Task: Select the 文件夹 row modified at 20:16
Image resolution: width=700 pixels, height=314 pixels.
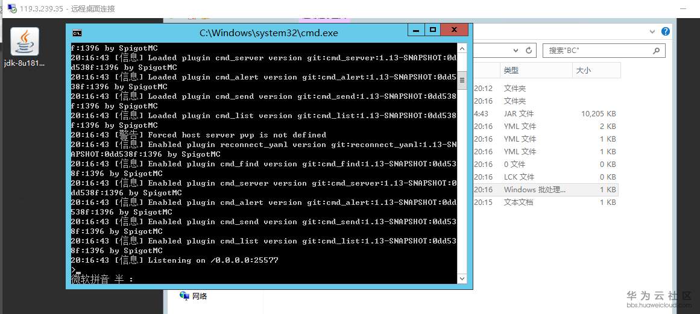Action: click(x=546, y=101)
